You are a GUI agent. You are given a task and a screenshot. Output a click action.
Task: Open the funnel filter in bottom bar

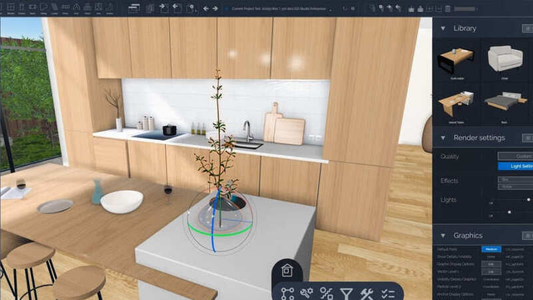point(346,293)
